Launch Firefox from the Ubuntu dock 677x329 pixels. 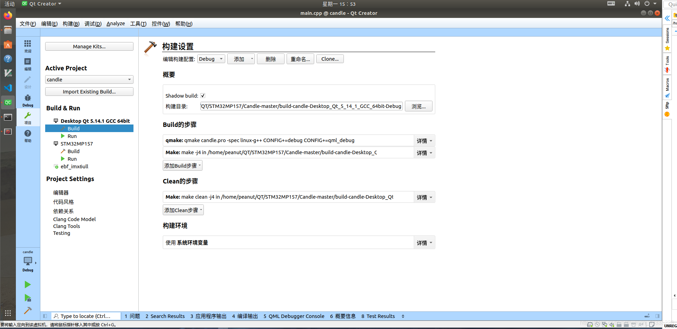[8, 15]
